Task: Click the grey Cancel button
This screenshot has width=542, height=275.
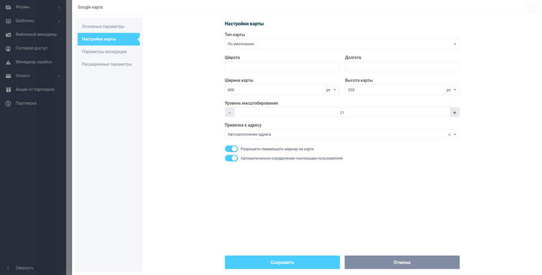Action: [x=402, y=262]
